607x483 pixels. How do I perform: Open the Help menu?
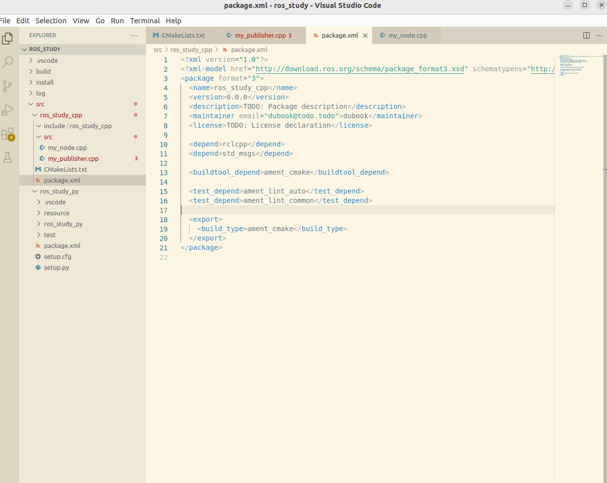pos(174,21)
